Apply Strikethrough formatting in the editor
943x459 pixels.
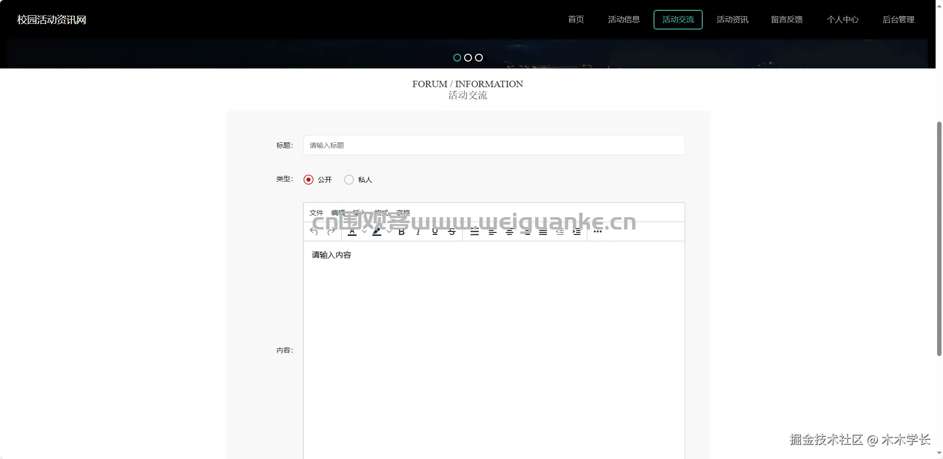(x=451, y=231)
